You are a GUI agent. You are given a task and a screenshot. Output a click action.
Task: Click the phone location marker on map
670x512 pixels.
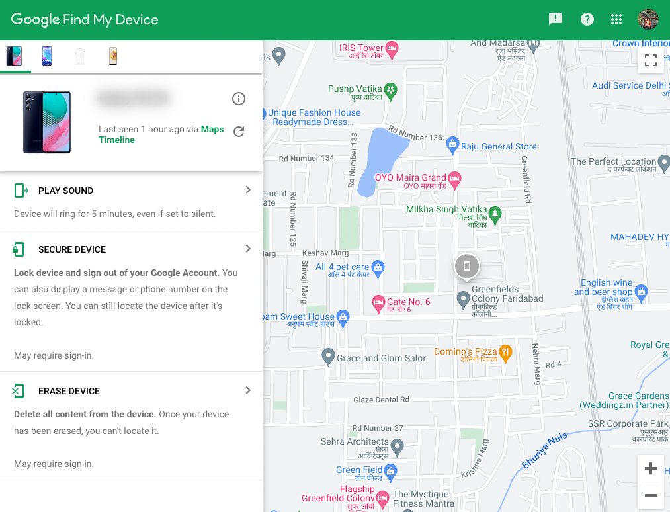467,267
